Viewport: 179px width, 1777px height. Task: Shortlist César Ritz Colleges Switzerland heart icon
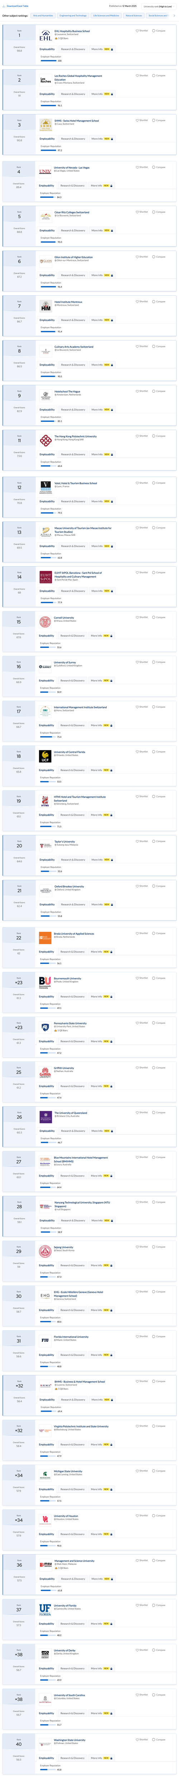[x=137, y=212]
